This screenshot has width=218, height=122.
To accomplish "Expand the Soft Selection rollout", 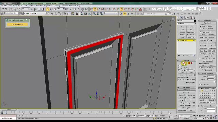I will pos(187,88).
